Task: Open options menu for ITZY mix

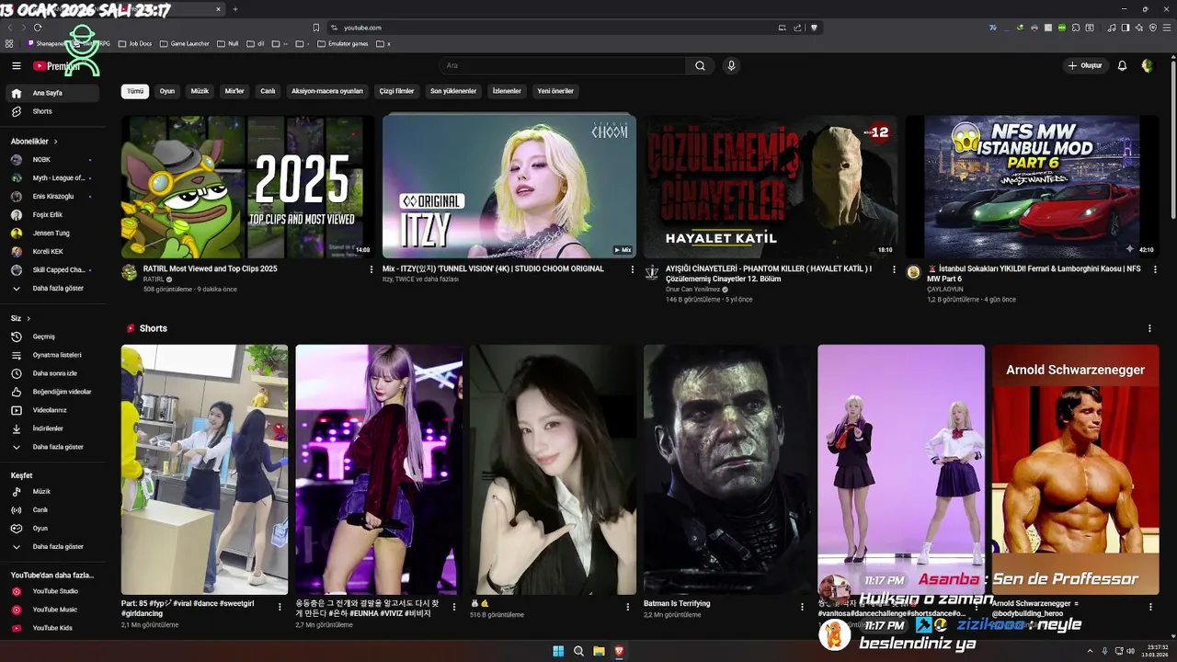Action: click(633, 270)
